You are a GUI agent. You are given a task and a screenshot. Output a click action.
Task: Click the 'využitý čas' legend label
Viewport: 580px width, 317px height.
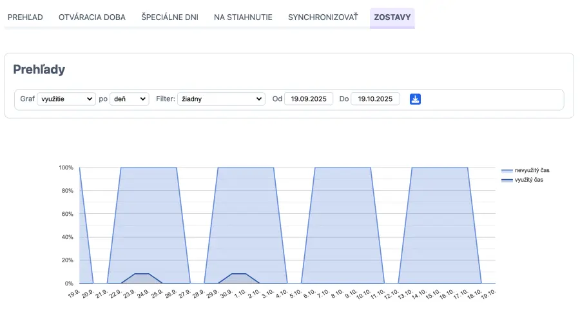(529, 180)
